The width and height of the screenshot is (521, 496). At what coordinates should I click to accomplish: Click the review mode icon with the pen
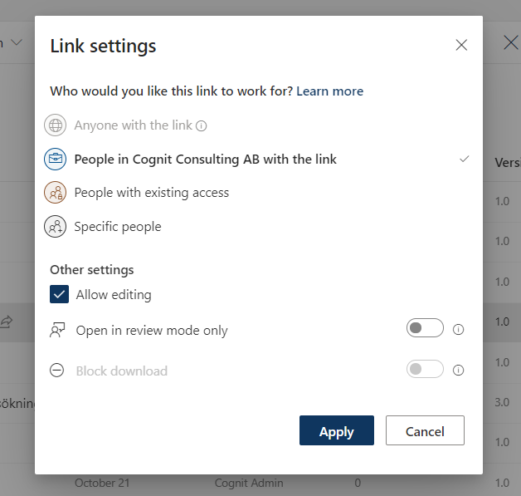coord(57,330)
